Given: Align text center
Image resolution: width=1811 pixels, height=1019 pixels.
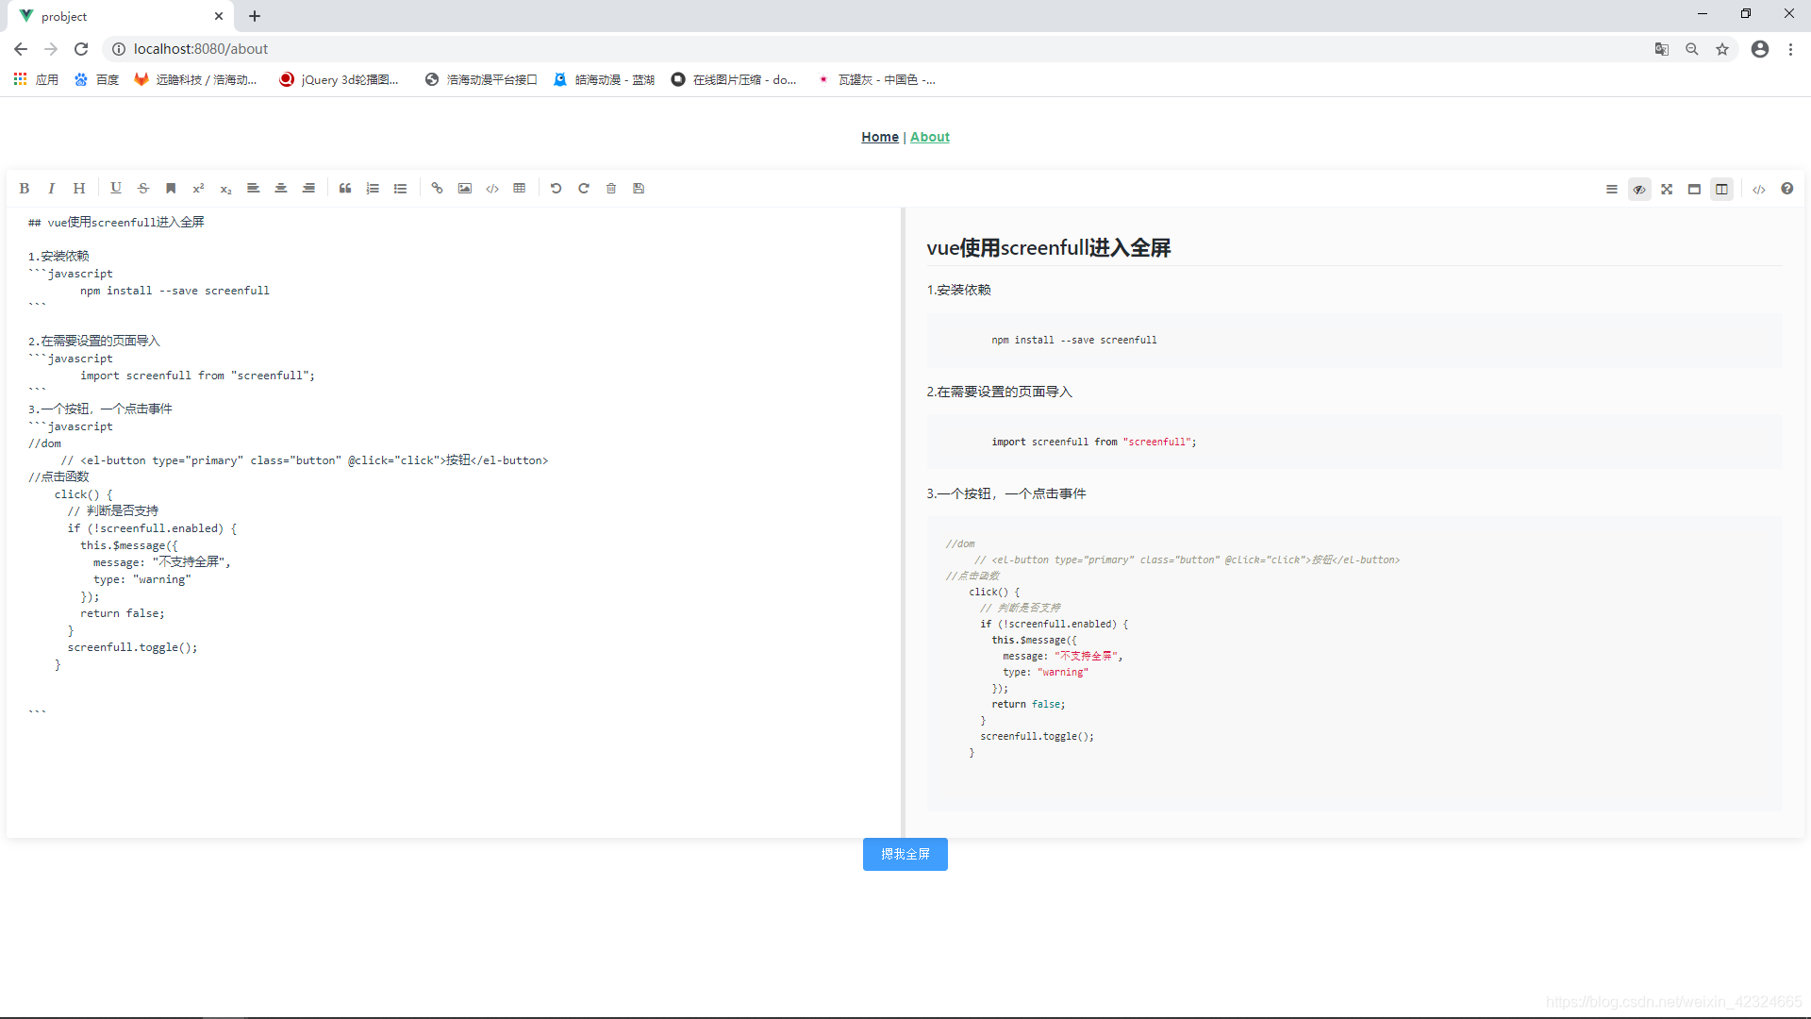Looking at the screenshot, I should point(280,189).
